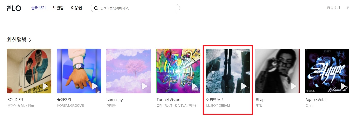
Task: Open the #Lap album cover thumbnail
Action: [x=277, y=71]
